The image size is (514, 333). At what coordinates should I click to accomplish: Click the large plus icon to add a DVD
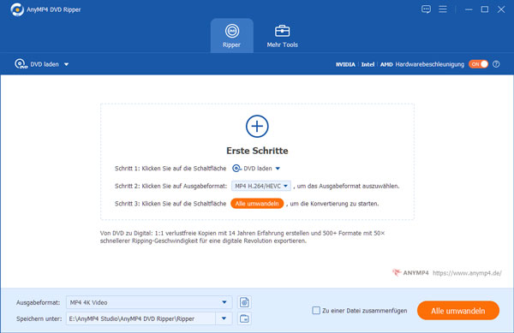(x=257, y=126)
